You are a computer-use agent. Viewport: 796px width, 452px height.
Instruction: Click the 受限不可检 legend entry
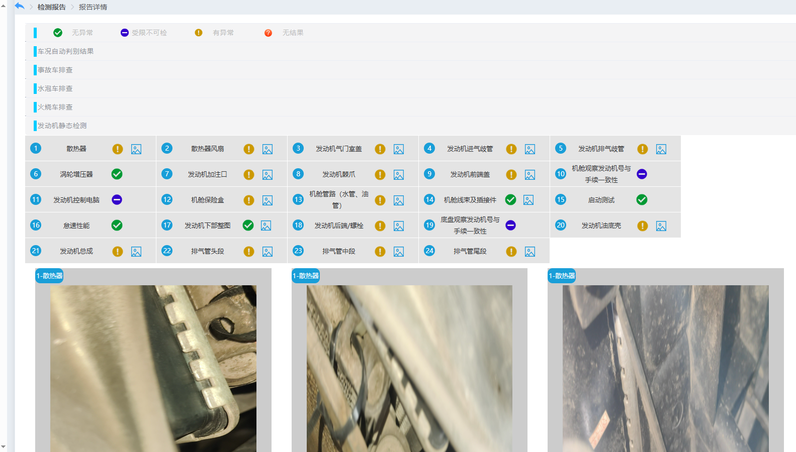(x=144, y=33)
